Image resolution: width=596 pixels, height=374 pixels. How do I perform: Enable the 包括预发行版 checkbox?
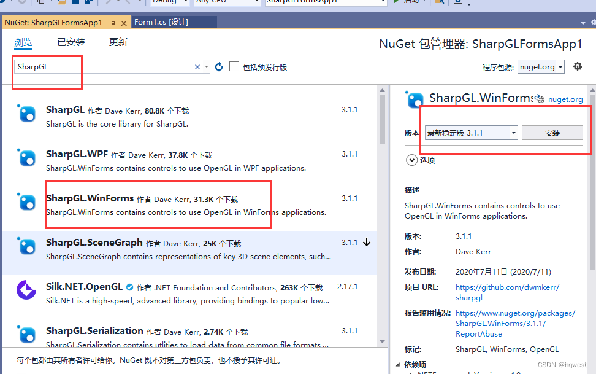(234, 67)
